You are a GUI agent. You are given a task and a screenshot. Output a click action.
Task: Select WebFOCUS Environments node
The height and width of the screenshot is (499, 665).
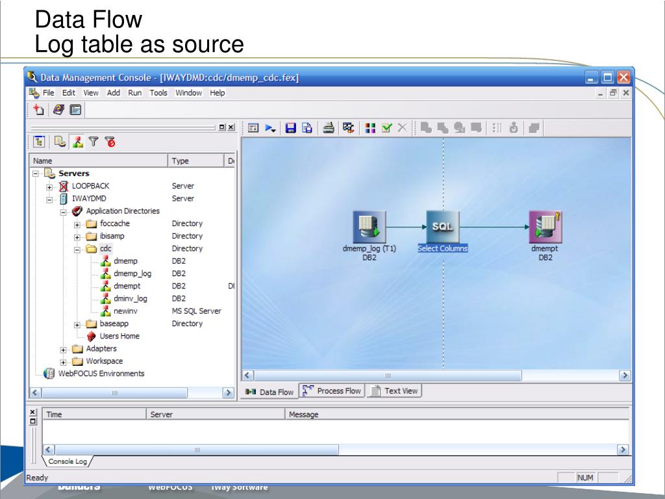[x=101, y=374]
